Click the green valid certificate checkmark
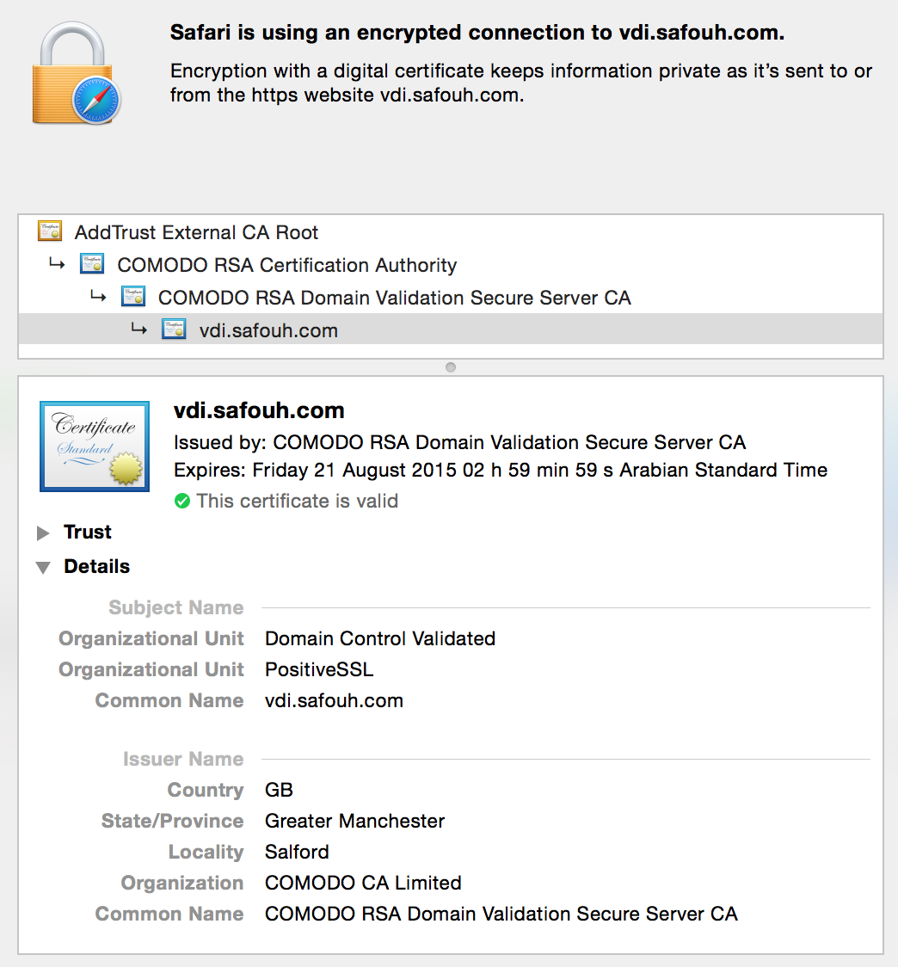The width and height of the screenshot is (898, 967). [182, 501]
